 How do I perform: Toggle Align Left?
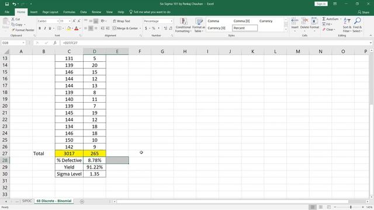(x=85, y=29)
